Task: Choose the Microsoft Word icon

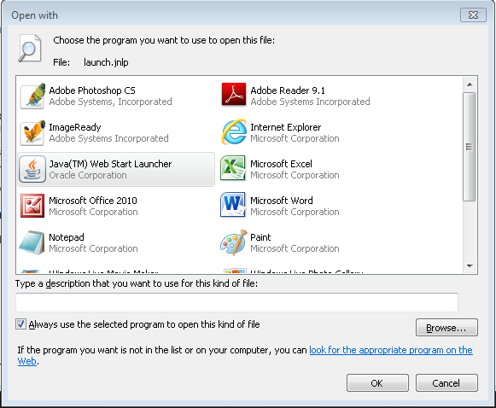Action: coord(233,205)
